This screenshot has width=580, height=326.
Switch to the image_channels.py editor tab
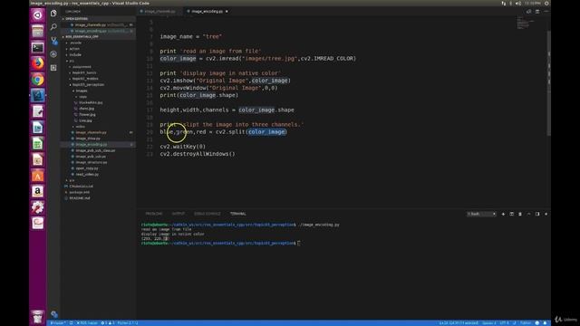pyautogui.click(x=159, y=12)
